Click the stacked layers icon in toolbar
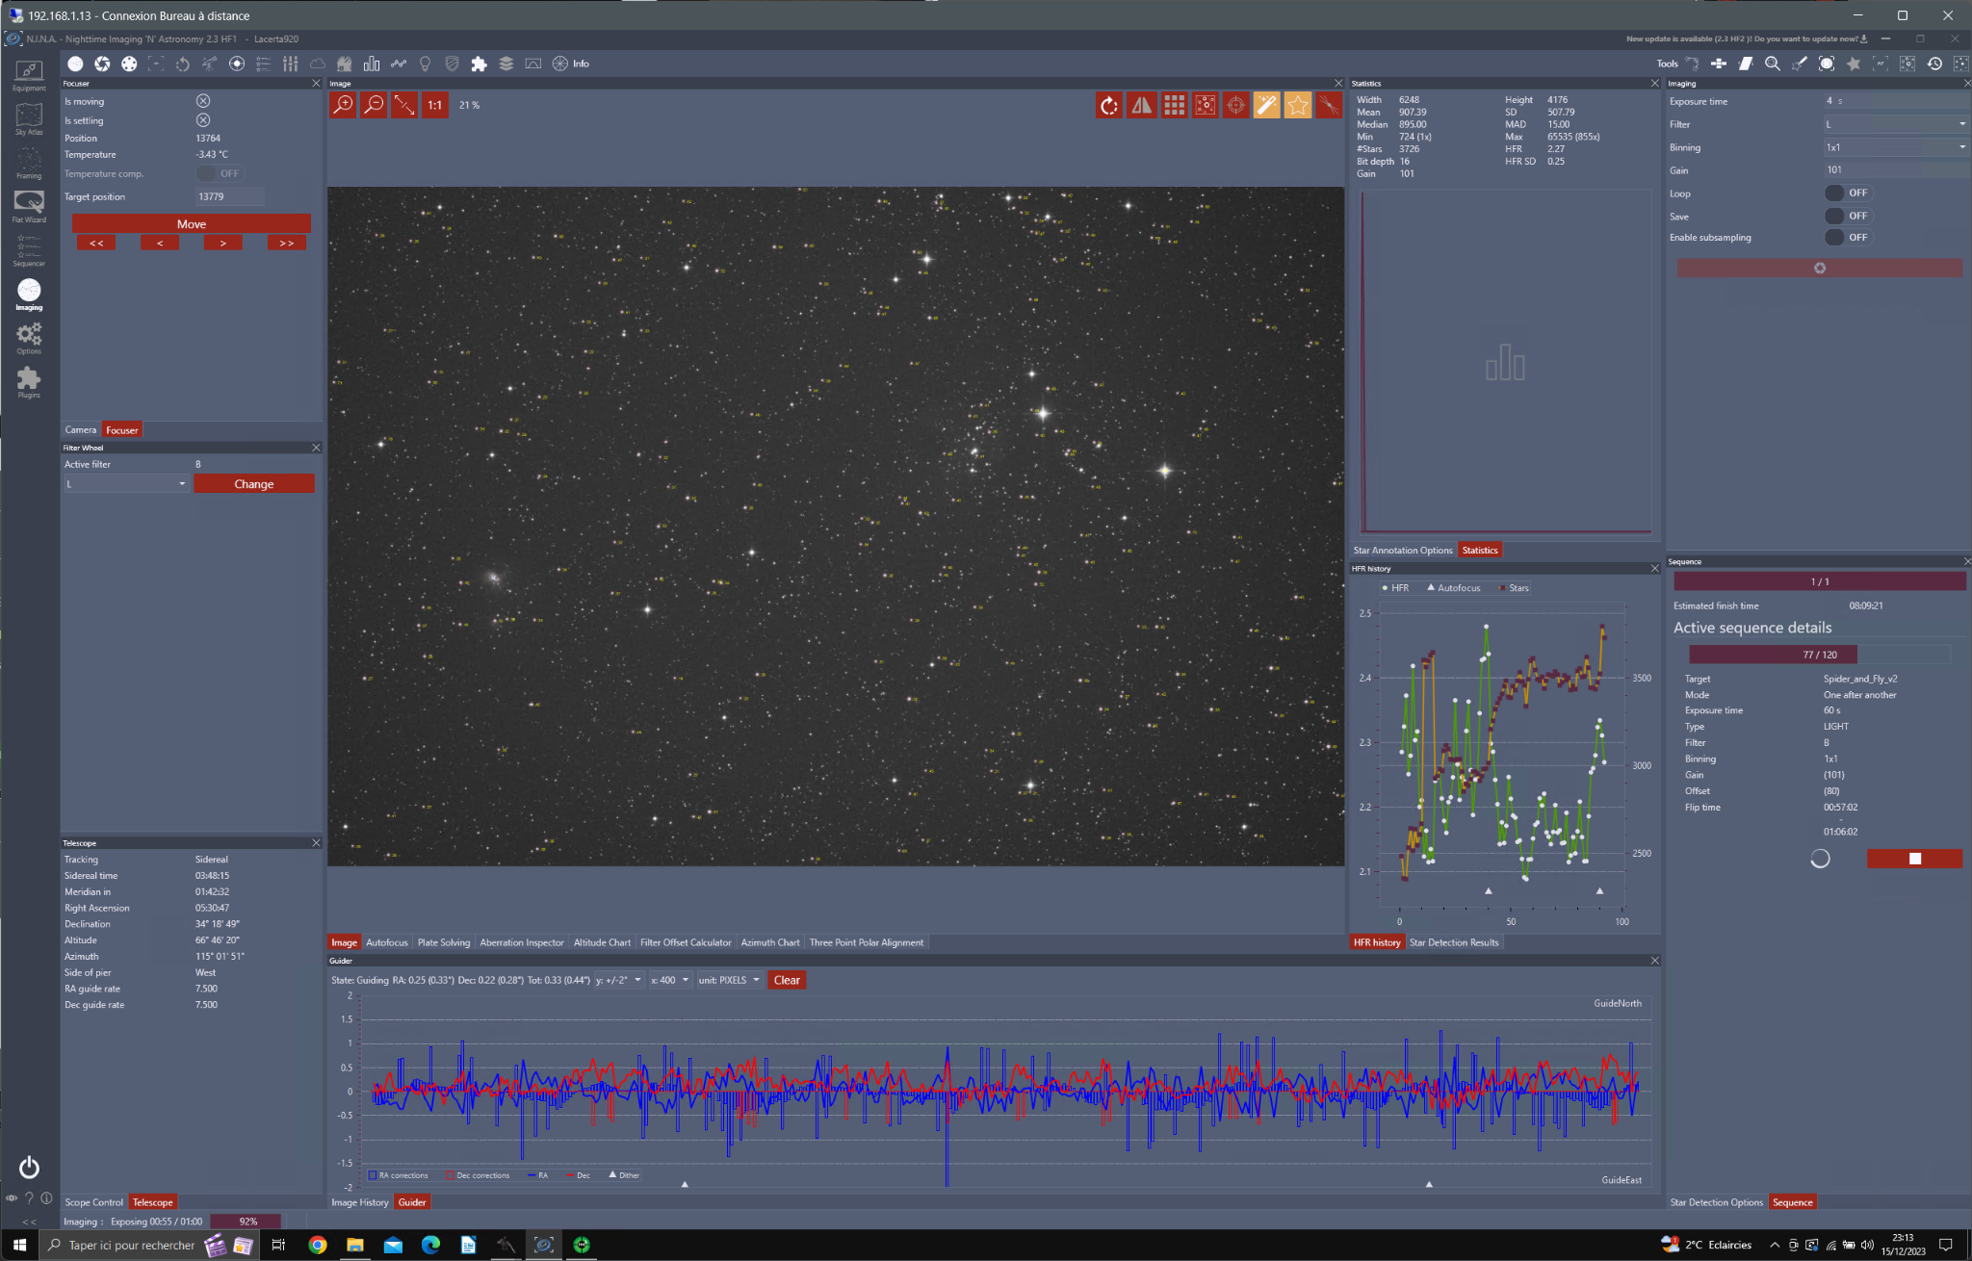This screenshot has width=1972, height=1261. click(x=506, y=64)
